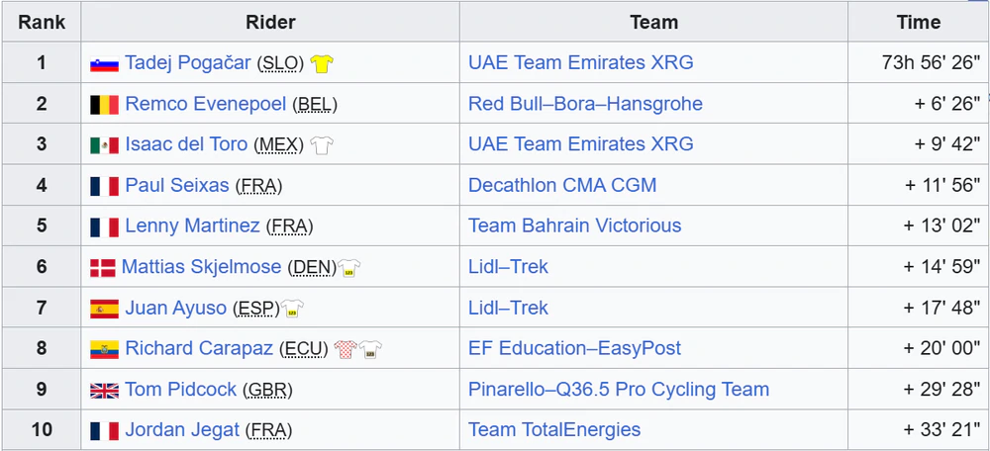Open the Decathlon CMA CGM team page
Screen dimensions: 990x451
click(x=562, y=186)
